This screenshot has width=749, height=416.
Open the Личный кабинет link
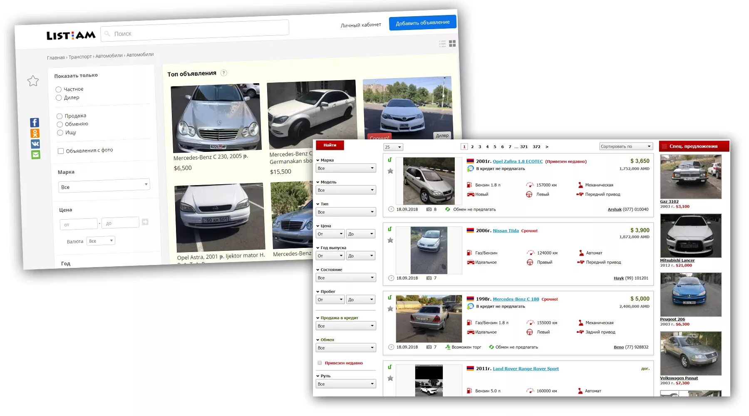(361, 25)
